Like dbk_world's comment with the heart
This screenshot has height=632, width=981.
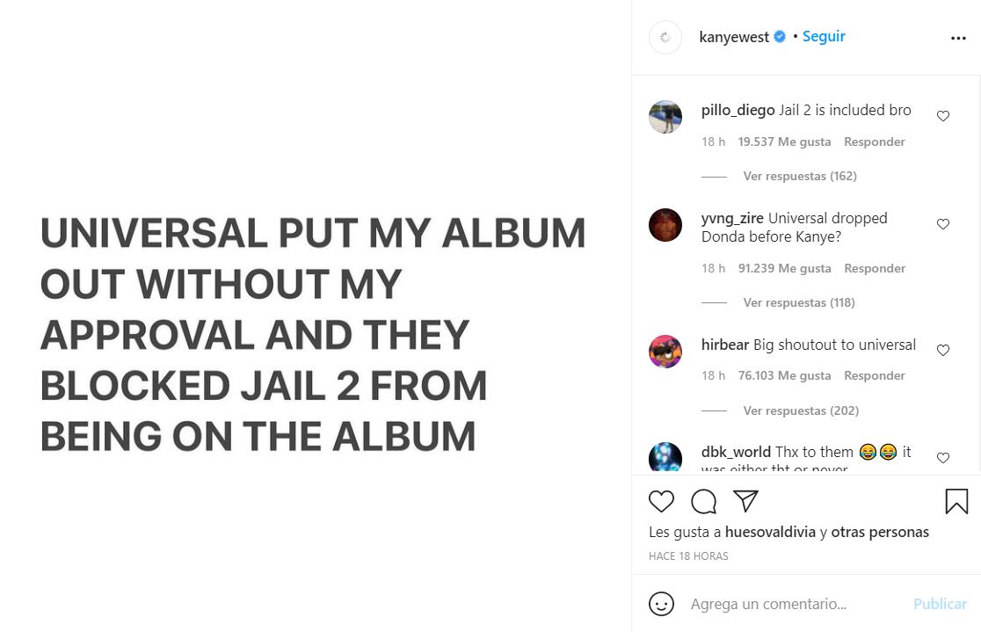click(943, 458)
